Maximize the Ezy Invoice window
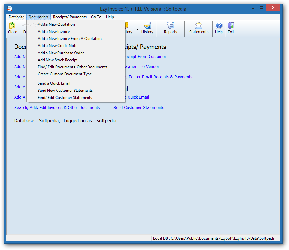 (262, 8)
